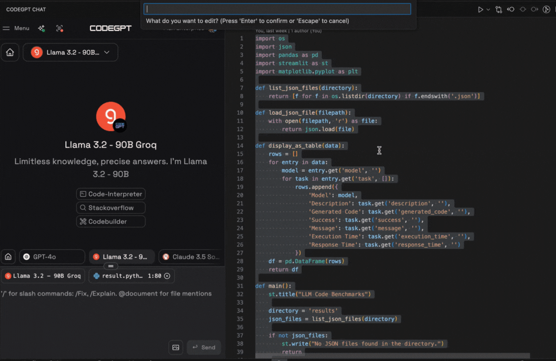This screenshot has width=556, height=361.
Task: Click the CODEGPT logo
Action: tap(111, 28)
